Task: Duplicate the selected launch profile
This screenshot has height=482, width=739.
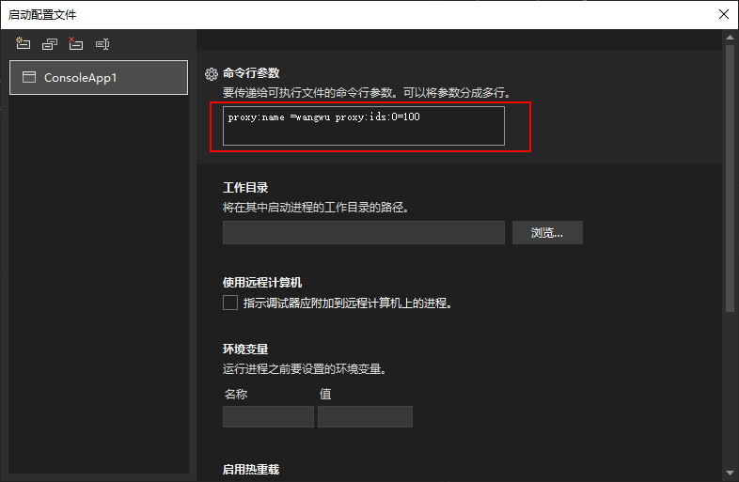Action: coord(50,44)
